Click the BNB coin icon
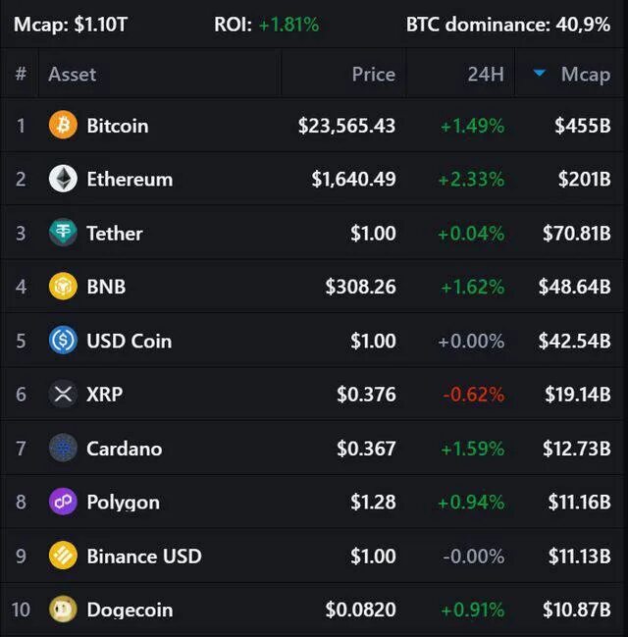628x637 pixels. tap(63, 287)
